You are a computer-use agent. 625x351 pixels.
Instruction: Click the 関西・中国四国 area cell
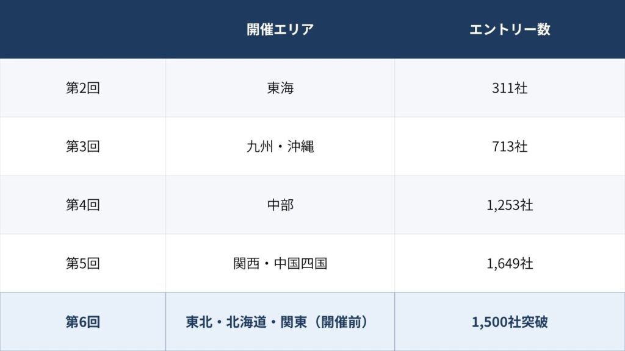[280, 263]
